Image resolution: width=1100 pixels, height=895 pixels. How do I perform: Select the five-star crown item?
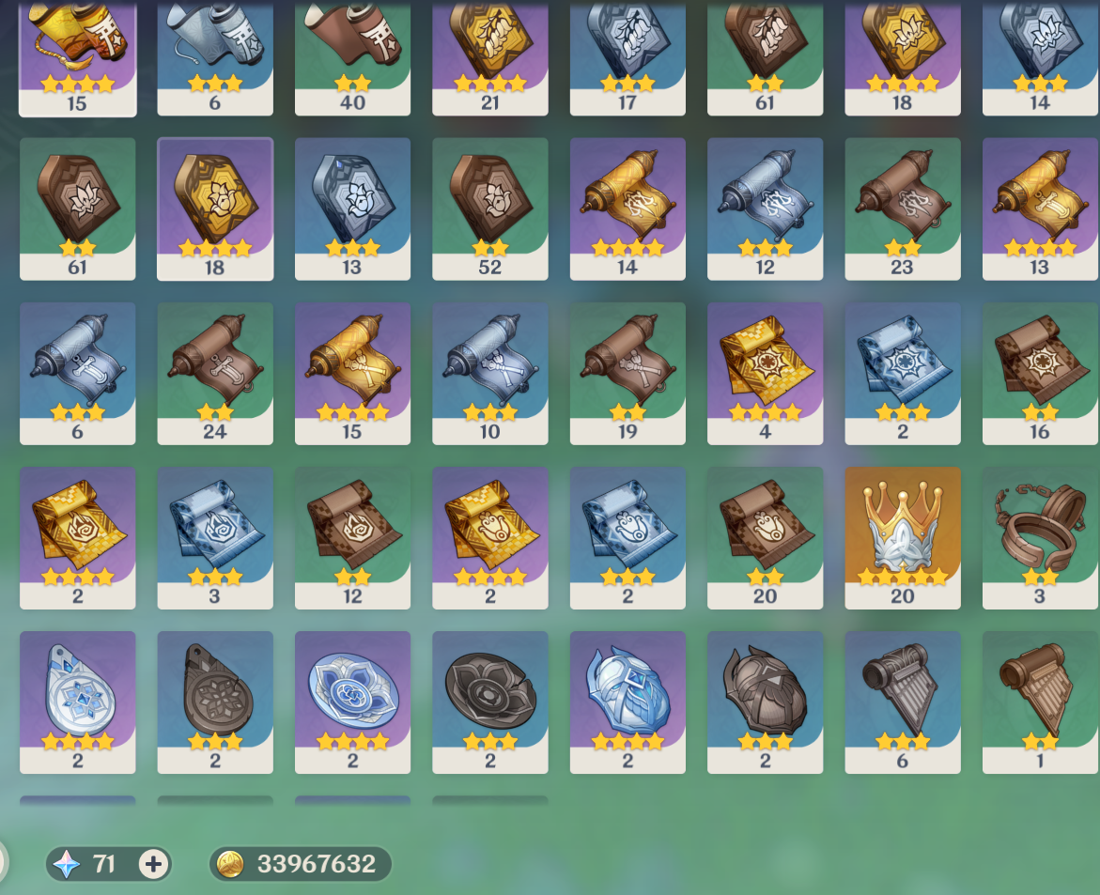(902, 537)
